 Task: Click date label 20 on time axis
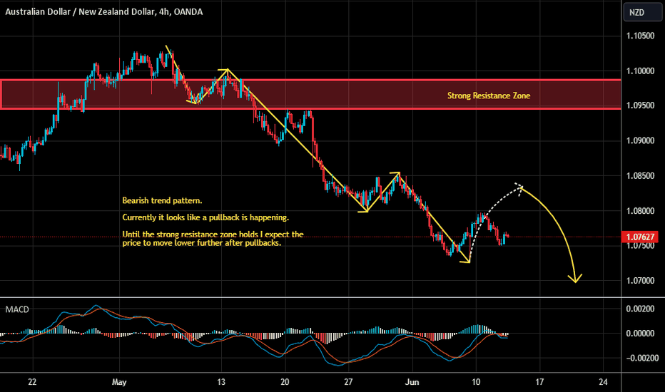[285, 382]
